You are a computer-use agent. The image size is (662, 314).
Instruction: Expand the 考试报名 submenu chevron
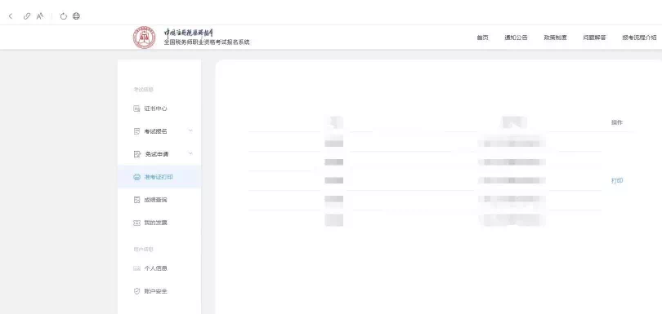[190, 131]
